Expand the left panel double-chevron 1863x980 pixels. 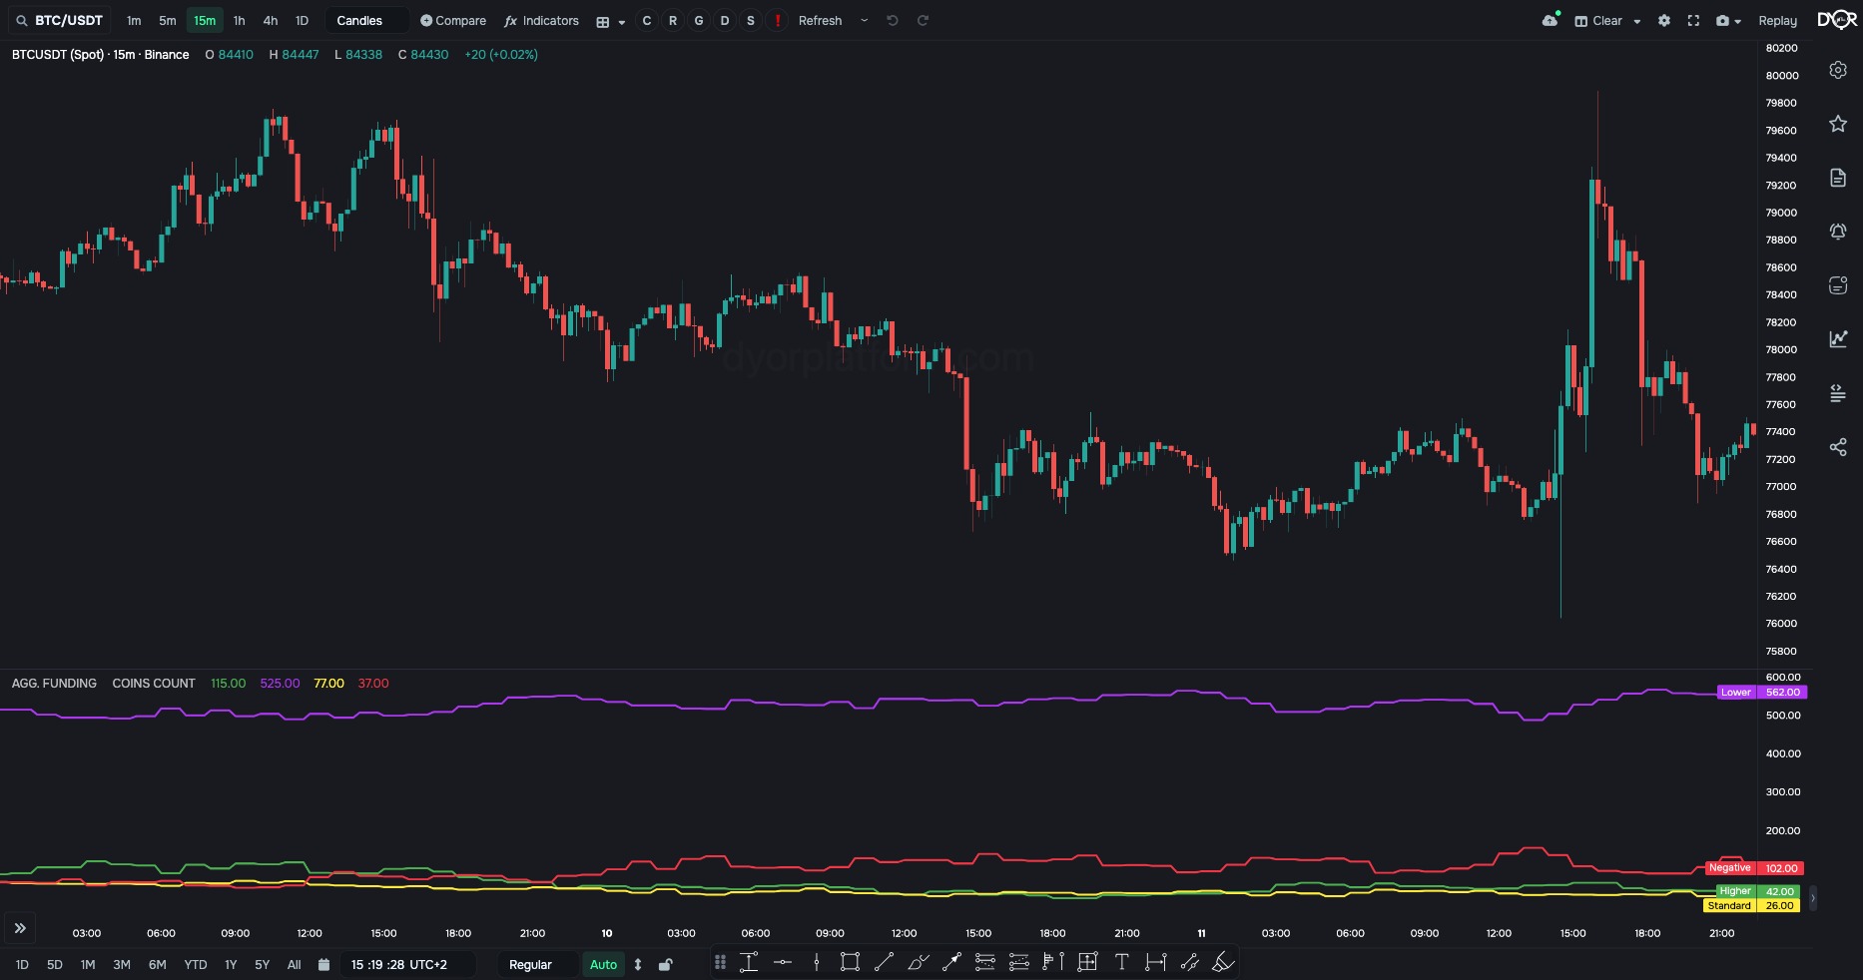[20, 928]
